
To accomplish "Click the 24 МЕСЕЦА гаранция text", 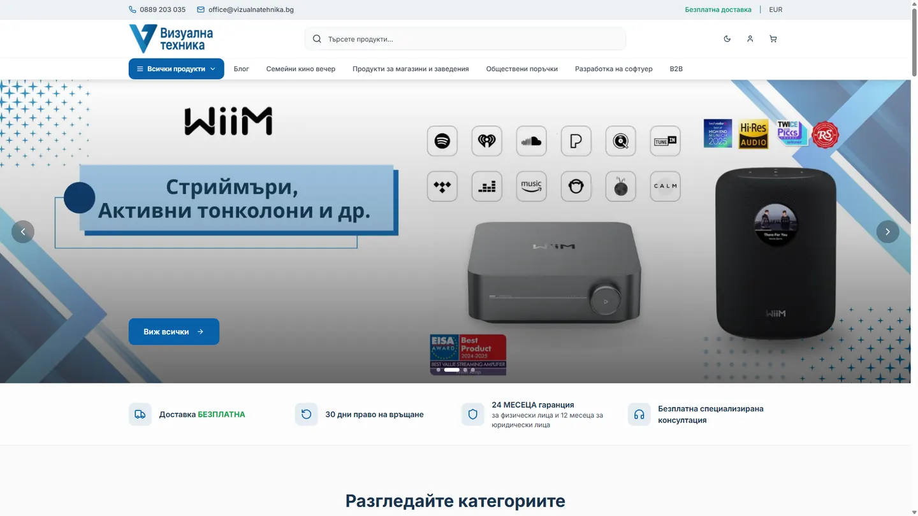I will (533, 405).
